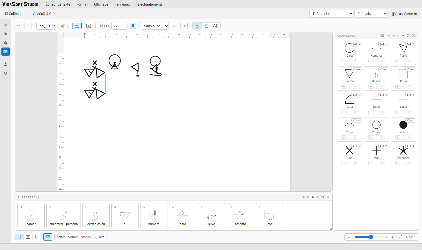Viewport: 422px width, 250px height.
Task: Toggle the glyph mode triangle button
Action: (x=77, y=26)
